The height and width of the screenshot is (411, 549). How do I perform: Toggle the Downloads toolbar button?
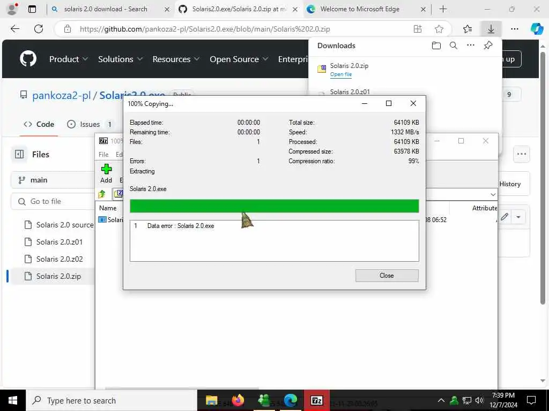pyautogui.click(x=491, y=29)
